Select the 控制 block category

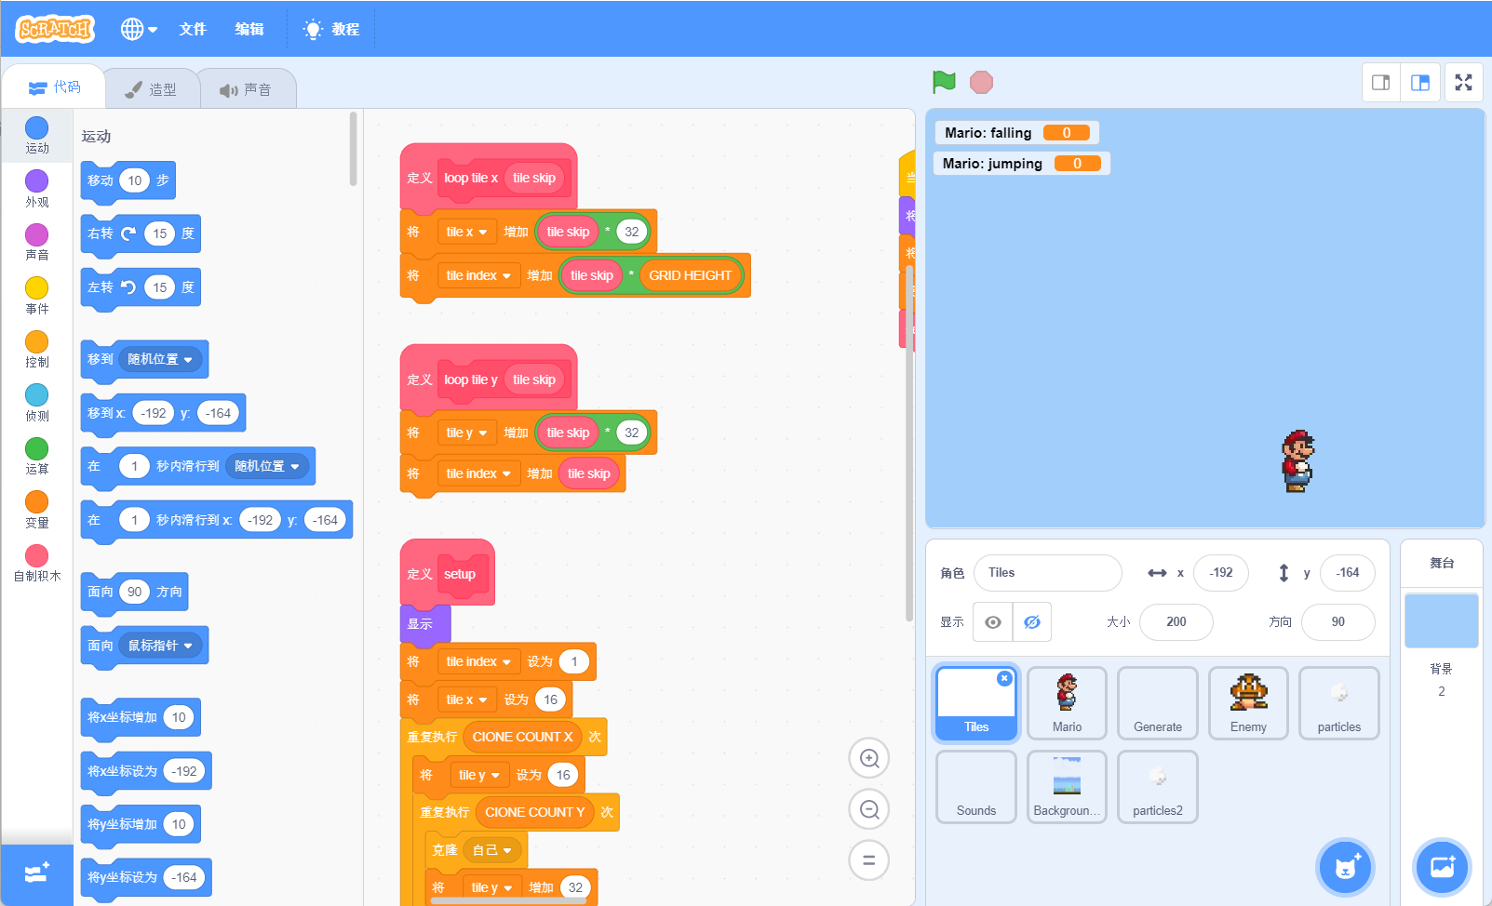click(x=37, y=349)
